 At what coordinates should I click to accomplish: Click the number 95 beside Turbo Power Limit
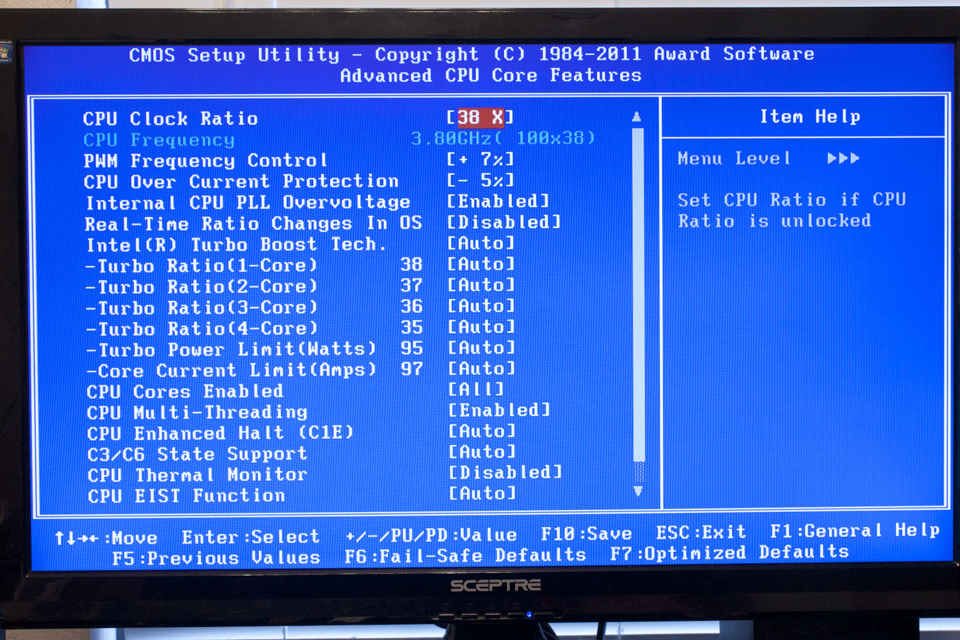411,348
